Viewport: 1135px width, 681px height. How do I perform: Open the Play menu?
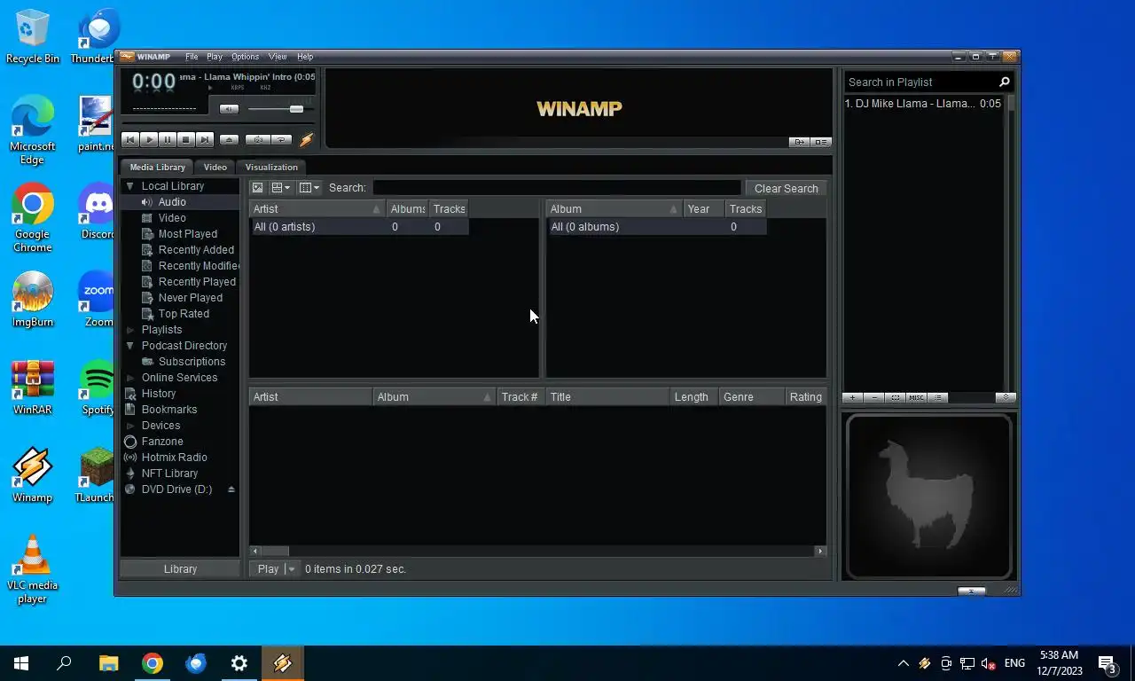pos(215,57)
